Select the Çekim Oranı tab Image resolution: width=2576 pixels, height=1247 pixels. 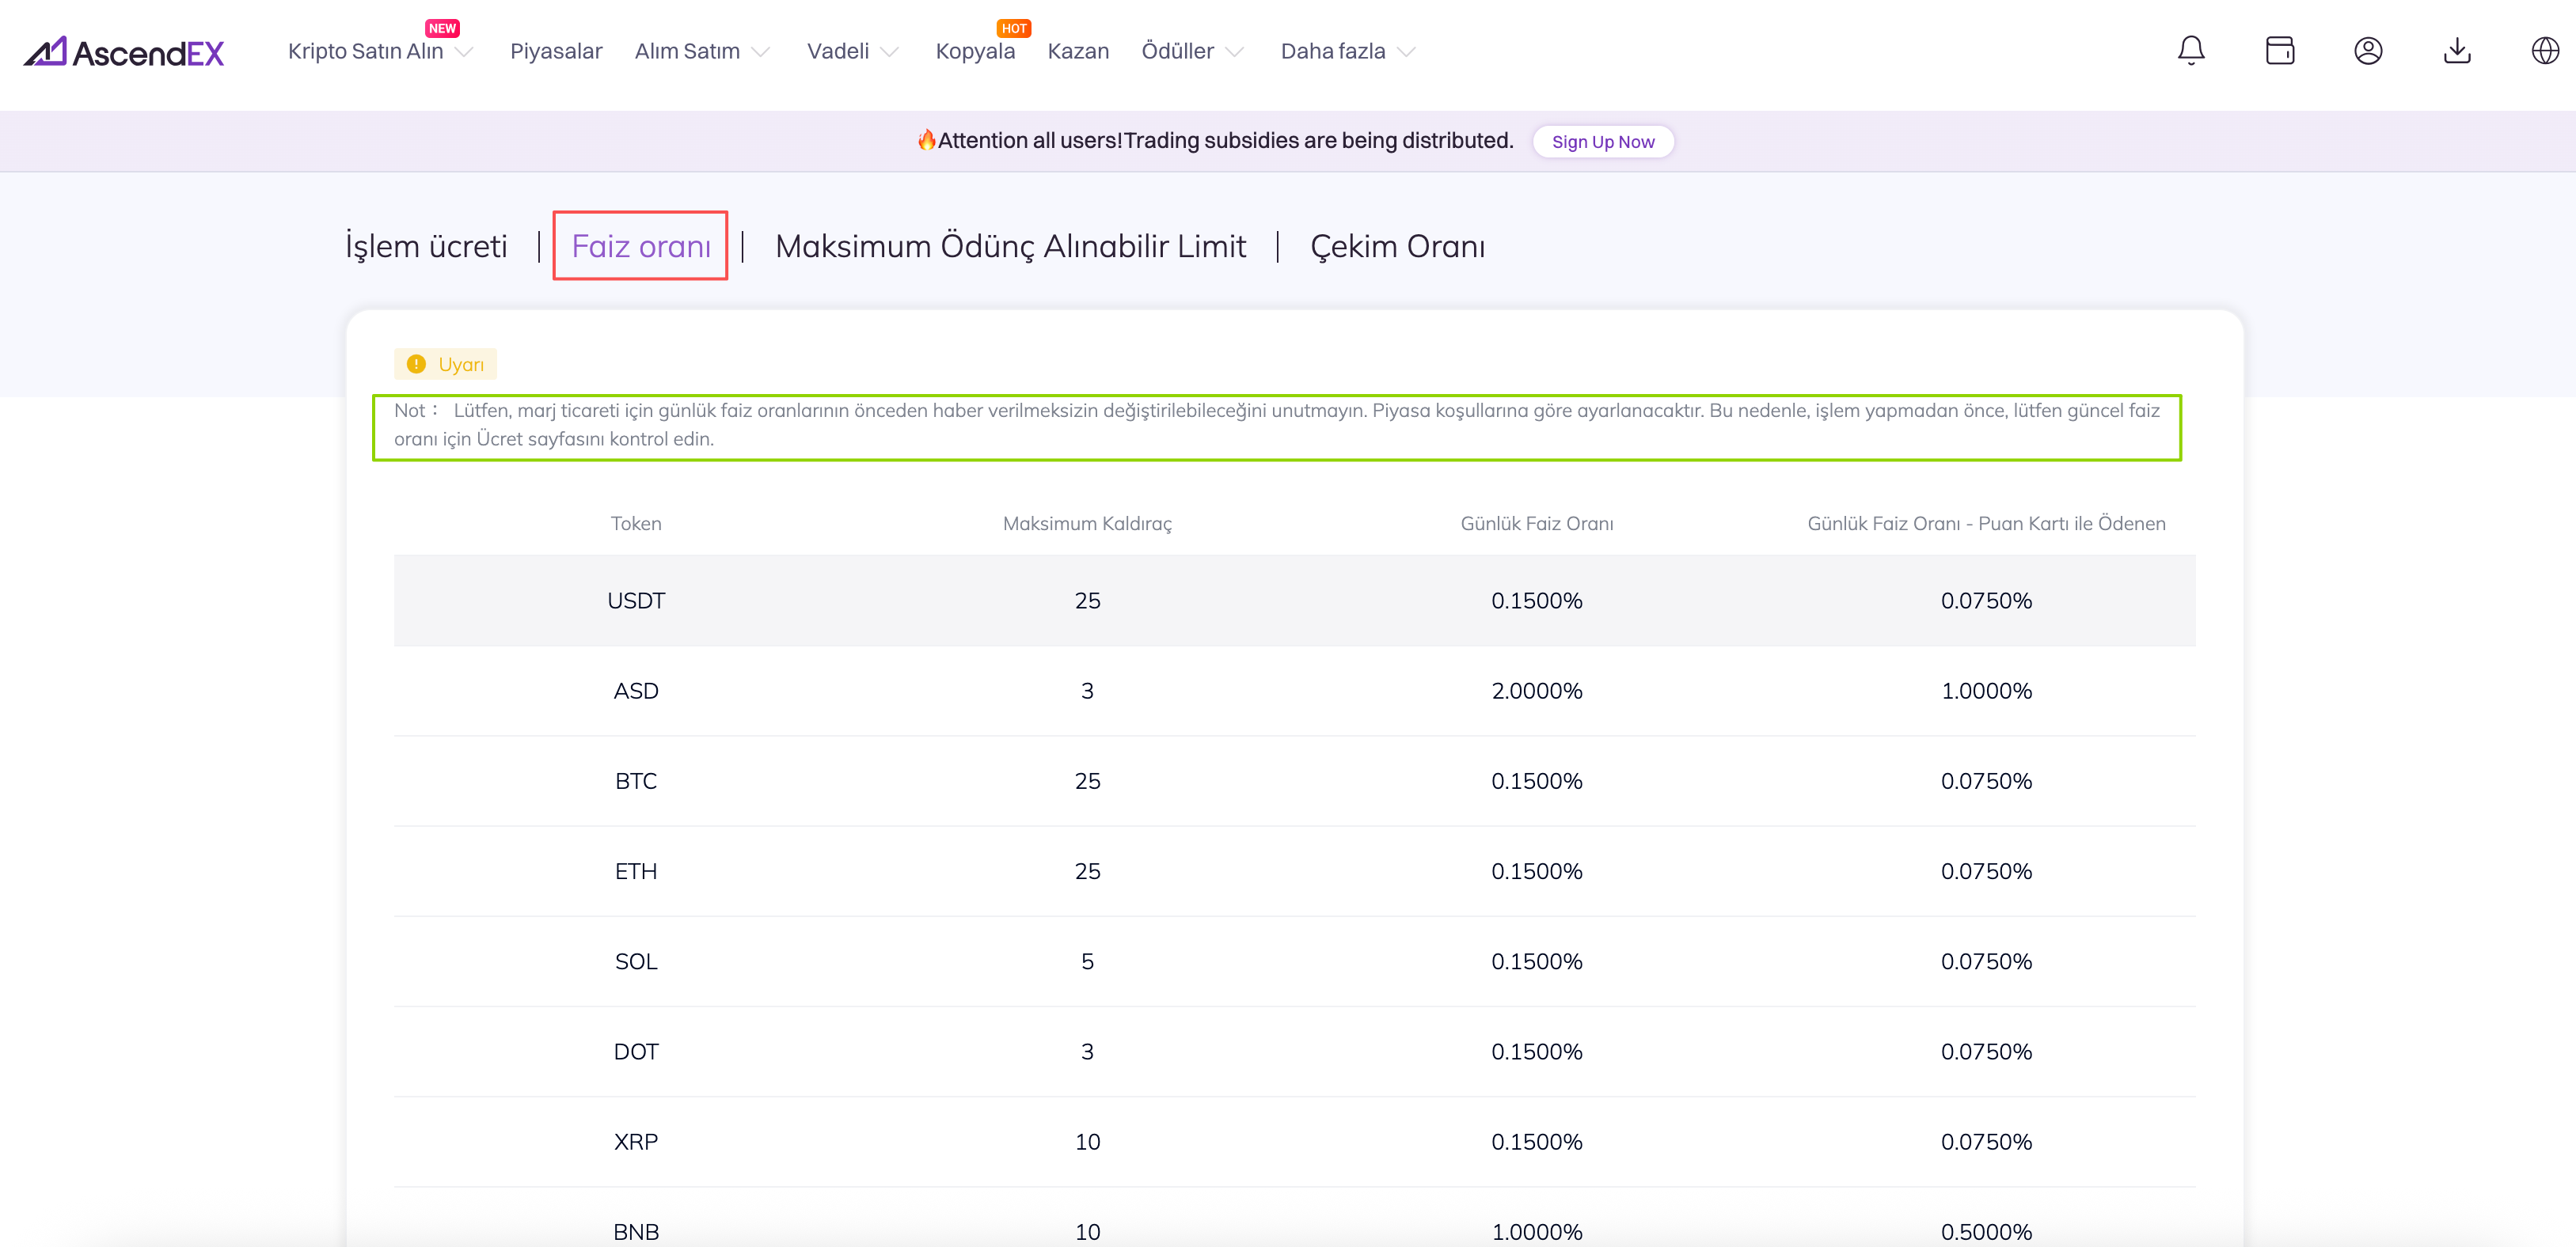[x=1396, y=247]
